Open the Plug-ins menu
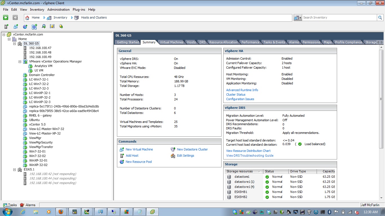385x216 pixels. pyautogui.click(x=79, y=10)
